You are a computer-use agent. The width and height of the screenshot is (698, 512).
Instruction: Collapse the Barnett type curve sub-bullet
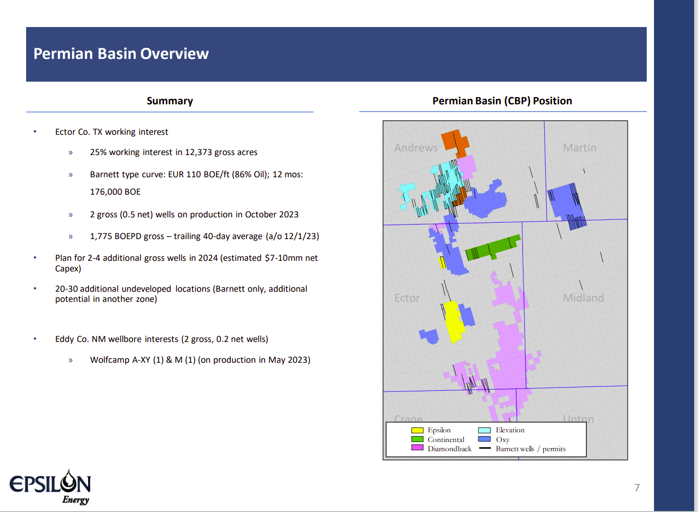click(196, 174)
